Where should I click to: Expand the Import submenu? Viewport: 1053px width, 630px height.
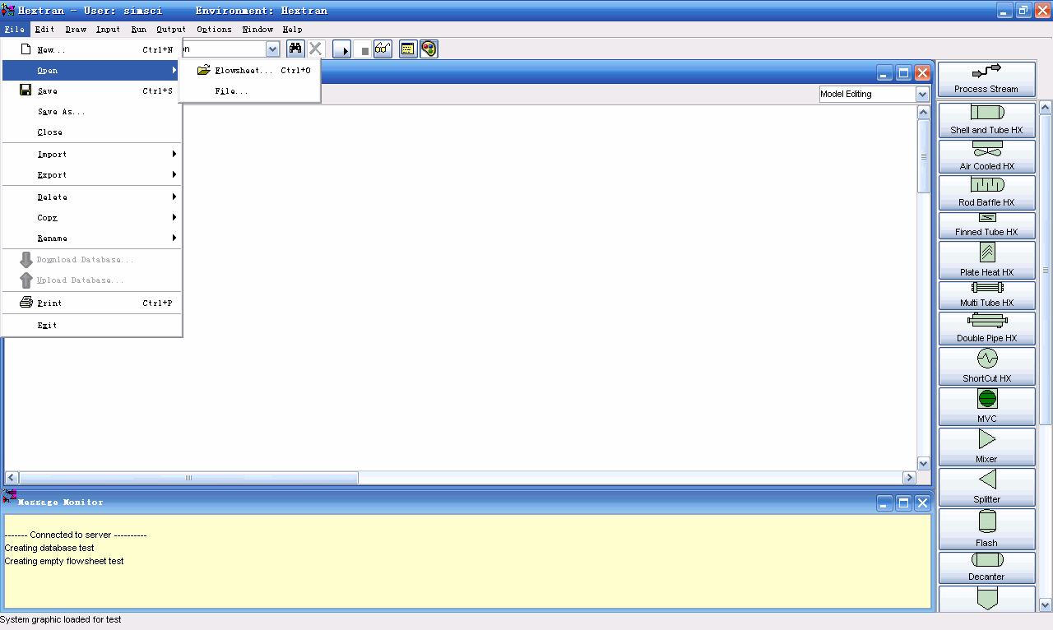pyautogui.click(x=92, y=155)
